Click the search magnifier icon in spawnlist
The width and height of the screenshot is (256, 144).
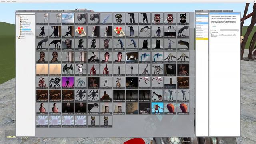pos(34,14)
